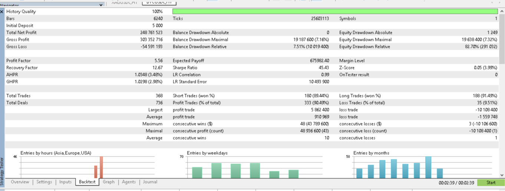Image resolution: width=505 pixels, height=191 pixels.
Task: Switch to the BTCUSDc,H1 chart tab
Action: coord(159,3)
